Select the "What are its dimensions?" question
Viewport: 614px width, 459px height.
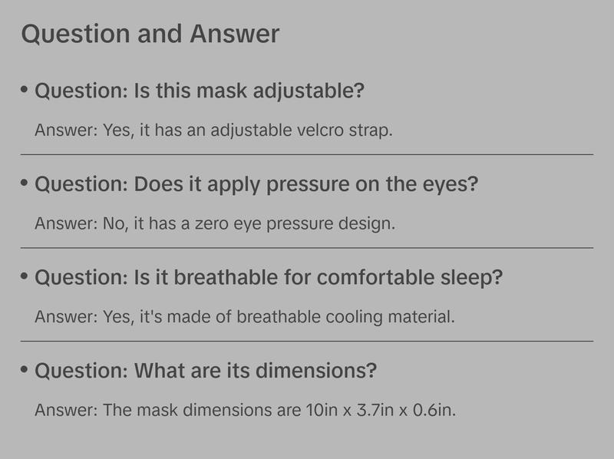click(x=206, y=371)
